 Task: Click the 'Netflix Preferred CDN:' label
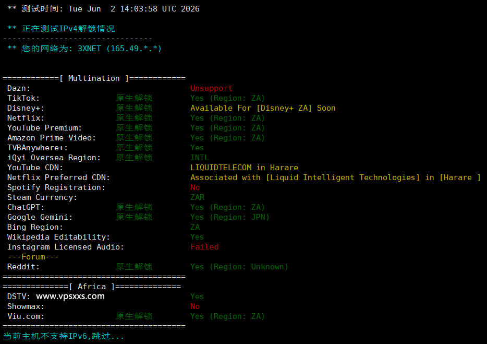pyautogui.click(x=59, y=178)
